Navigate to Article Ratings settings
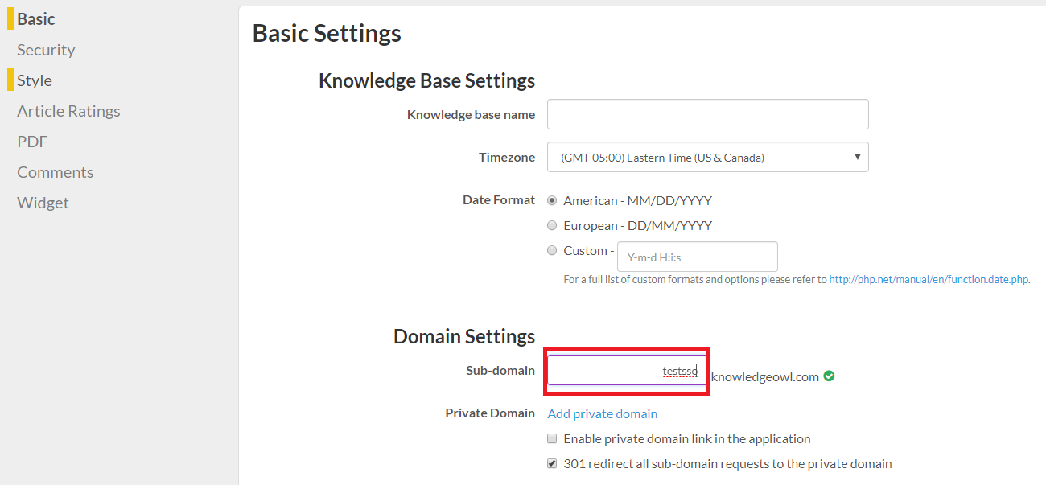The image size is (1046, 485). (x=68, y=111)
